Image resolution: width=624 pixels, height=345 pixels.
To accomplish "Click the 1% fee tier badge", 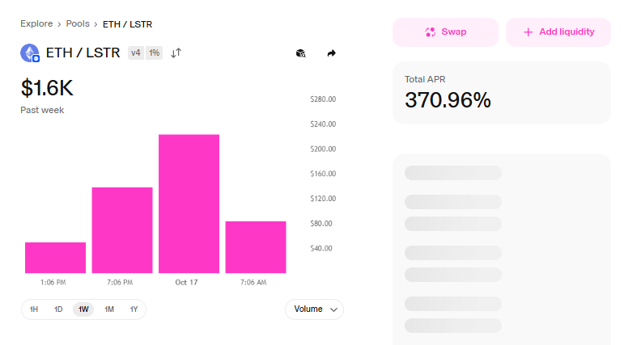I will pos(154,53).
